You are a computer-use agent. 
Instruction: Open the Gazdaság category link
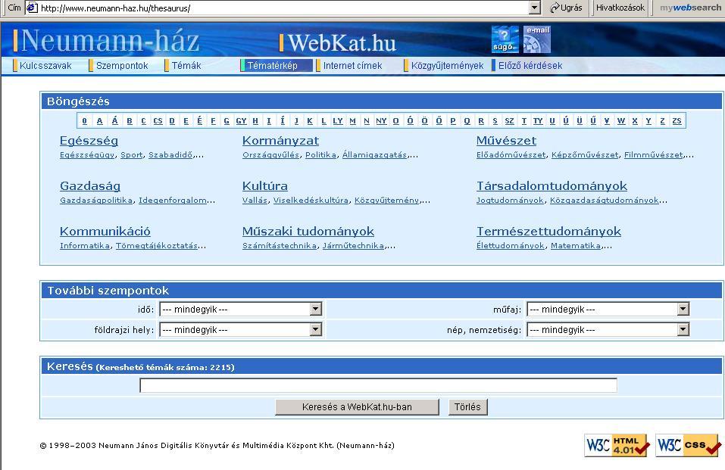point(90,185)
